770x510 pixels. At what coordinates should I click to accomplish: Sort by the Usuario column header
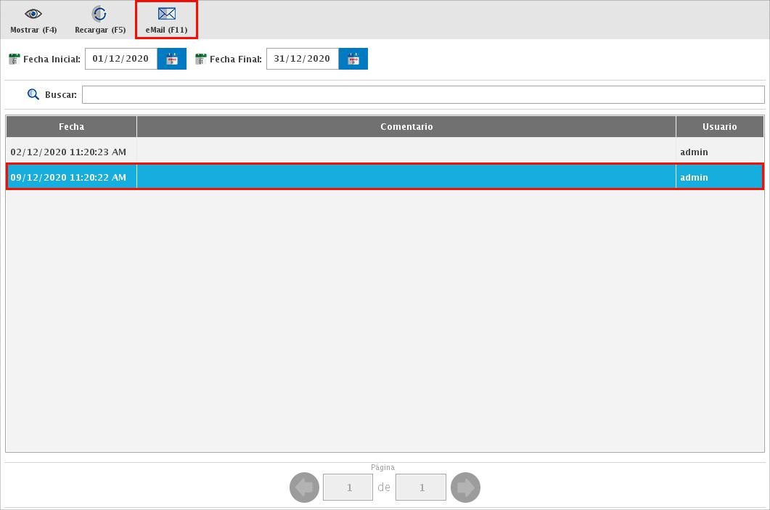[x=719, y=127]
